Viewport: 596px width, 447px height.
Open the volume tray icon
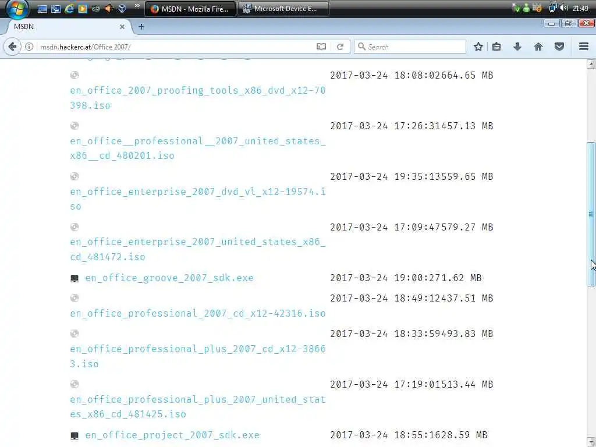(564, 8)
